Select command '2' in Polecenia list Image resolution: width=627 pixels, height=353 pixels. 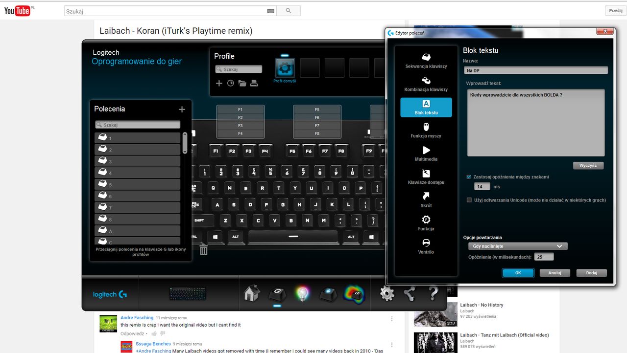coord(138,150)
